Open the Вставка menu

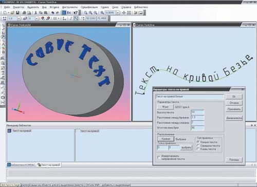(54, 7)
